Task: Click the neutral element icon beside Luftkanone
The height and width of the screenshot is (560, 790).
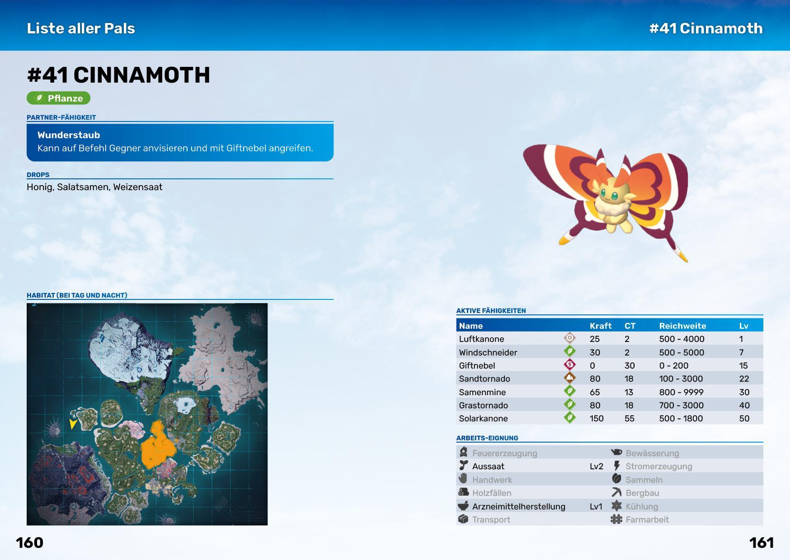Action: 569,338
